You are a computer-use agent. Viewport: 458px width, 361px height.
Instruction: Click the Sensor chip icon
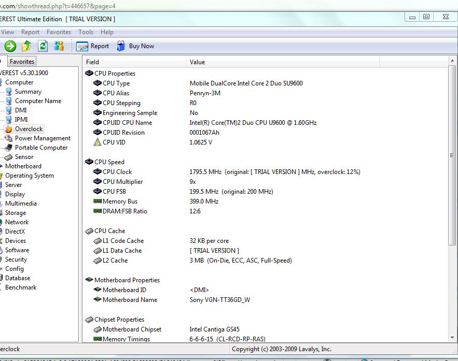(9, 157)
